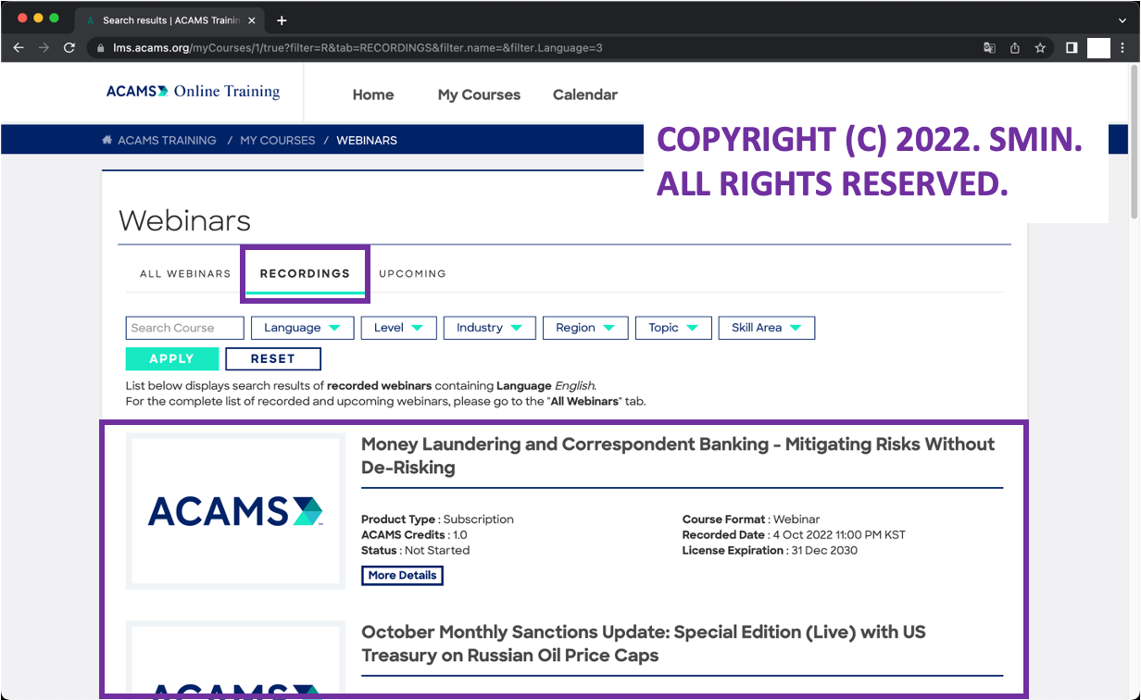
Task: Expand the Industry filter dropdown
Action: tap(489, 328)
